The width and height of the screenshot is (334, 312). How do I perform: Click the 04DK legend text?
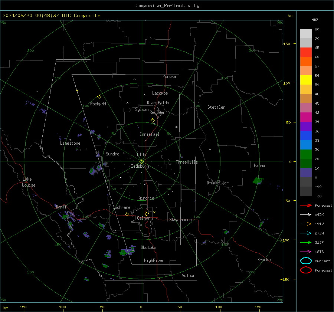pyautogui.click(x=319, y=215)
